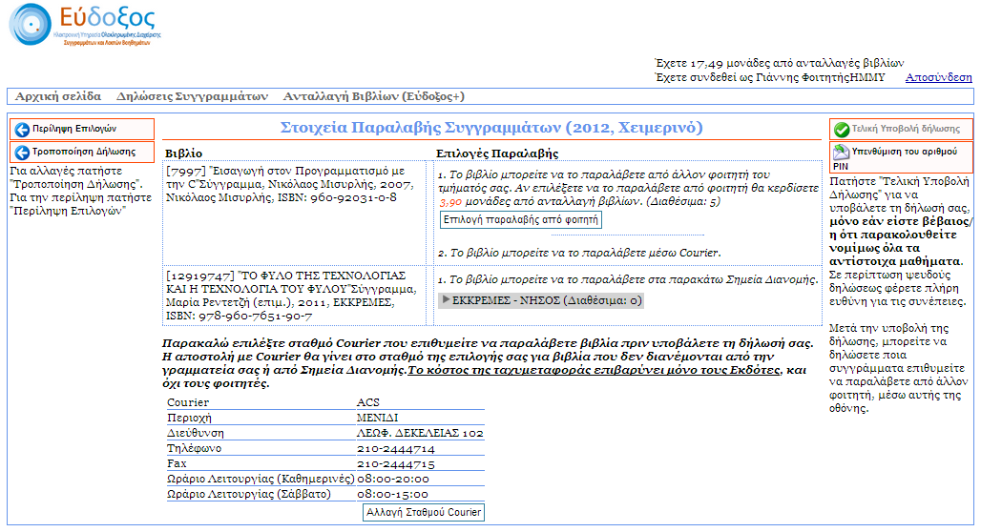Request Υπενθύμιση του αριθμού PIN

(901, 157)
